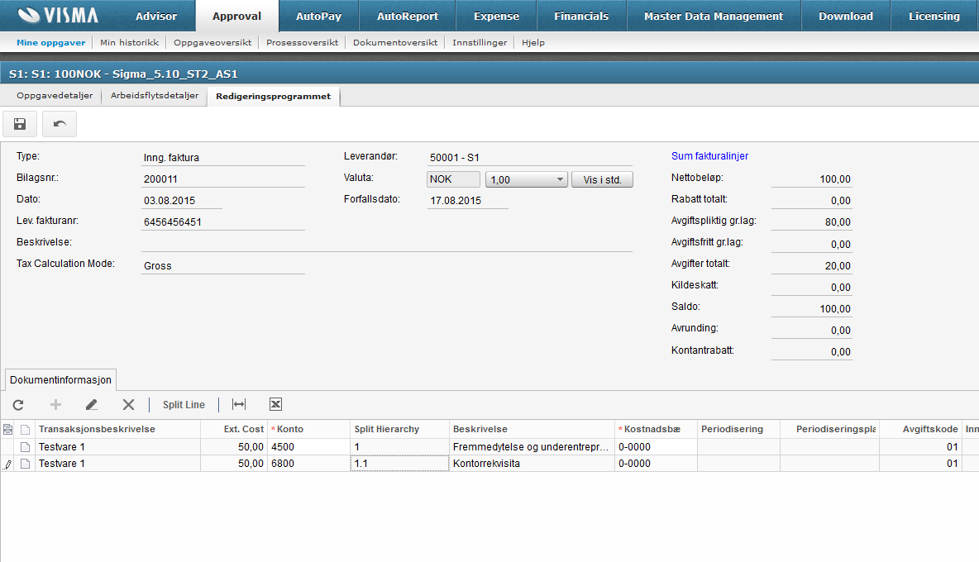Go to Mine oppgaver link
This screenshot has width=979, height=562.
pos(50,42)
